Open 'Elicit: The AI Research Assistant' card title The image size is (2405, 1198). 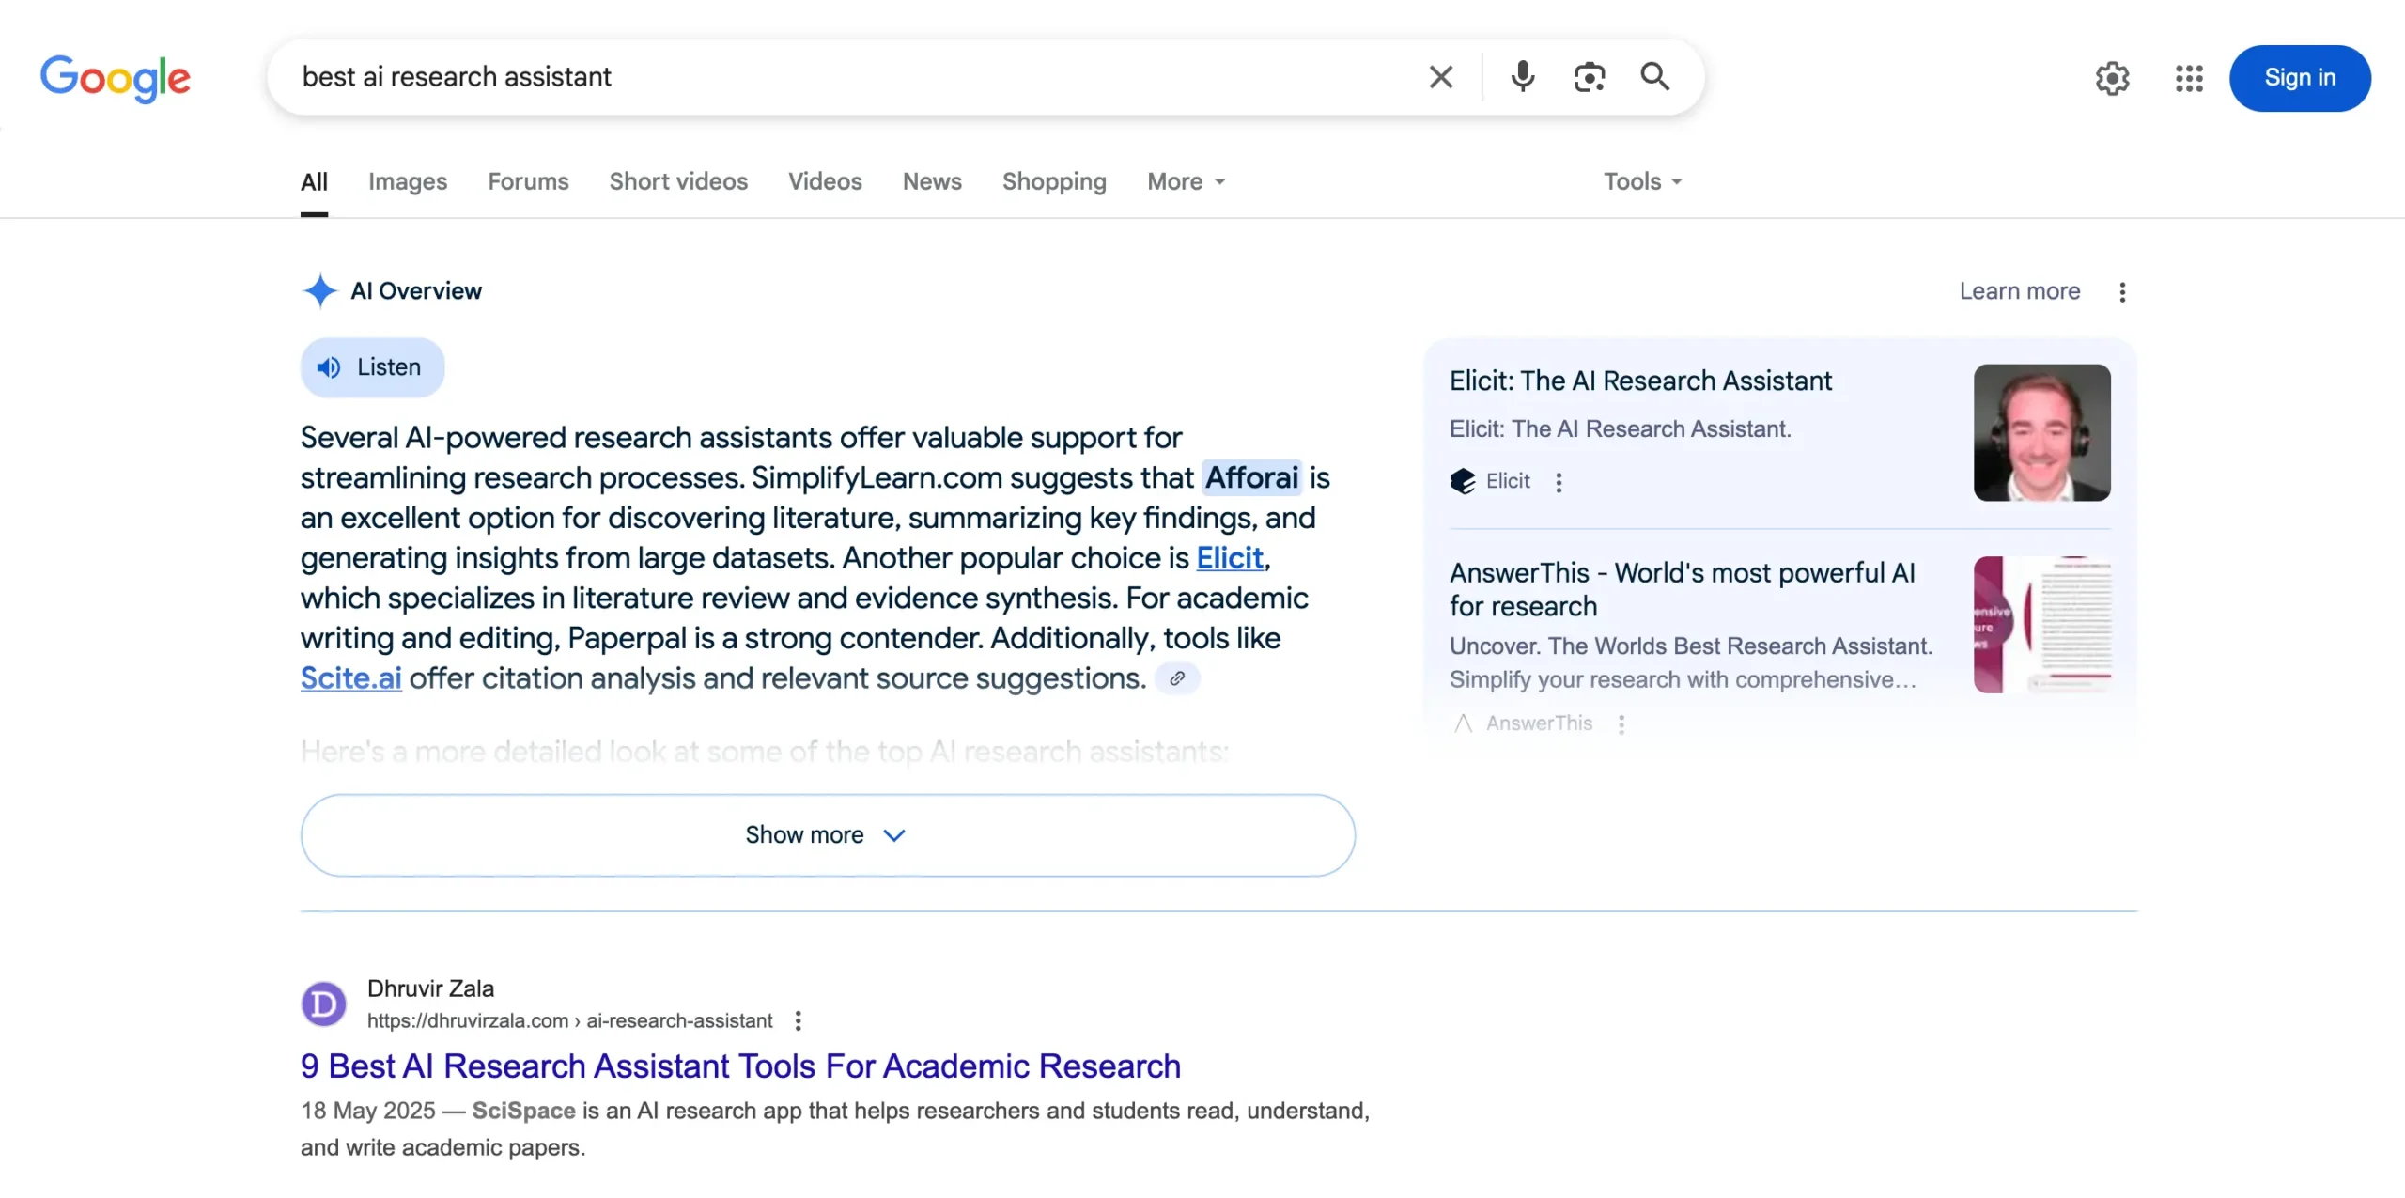[x=1640, y=381]
